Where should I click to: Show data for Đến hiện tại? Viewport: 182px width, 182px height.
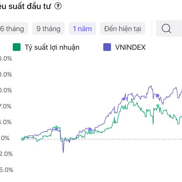tap(123, 29)
